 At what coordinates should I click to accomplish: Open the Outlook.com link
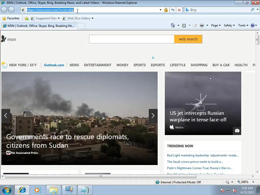click(54, 65)
